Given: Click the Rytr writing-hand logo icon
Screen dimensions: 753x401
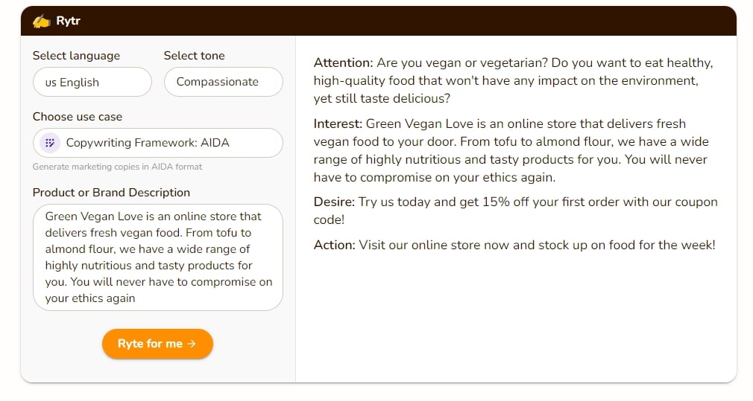Looking at the screenshot, I should [x=41, y=21].
